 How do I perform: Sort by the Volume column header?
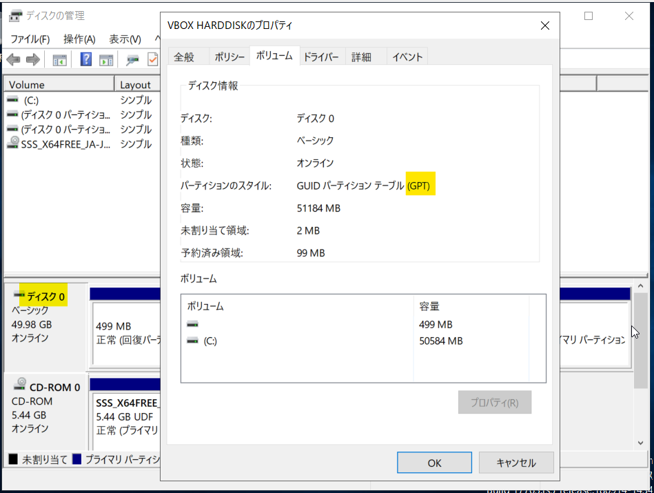pyautogui.click(x=59, y=84)
